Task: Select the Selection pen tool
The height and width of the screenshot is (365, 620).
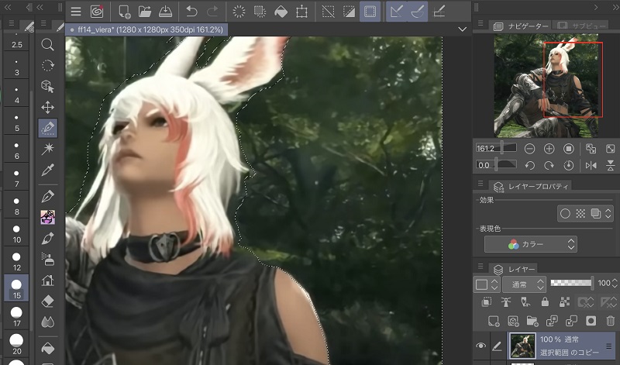Action: 48,128
